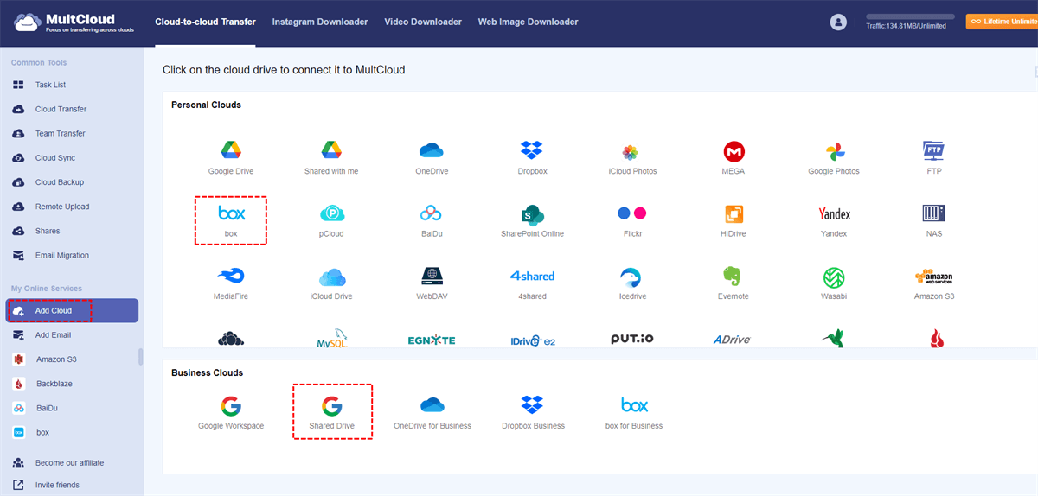The height and width of the screenshot is (496, 1038).
Task: Click the Add Cloud sidebar button
Action: [x=72, y=310]
